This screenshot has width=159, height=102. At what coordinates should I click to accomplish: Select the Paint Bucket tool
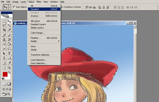[x=9, y=44]
